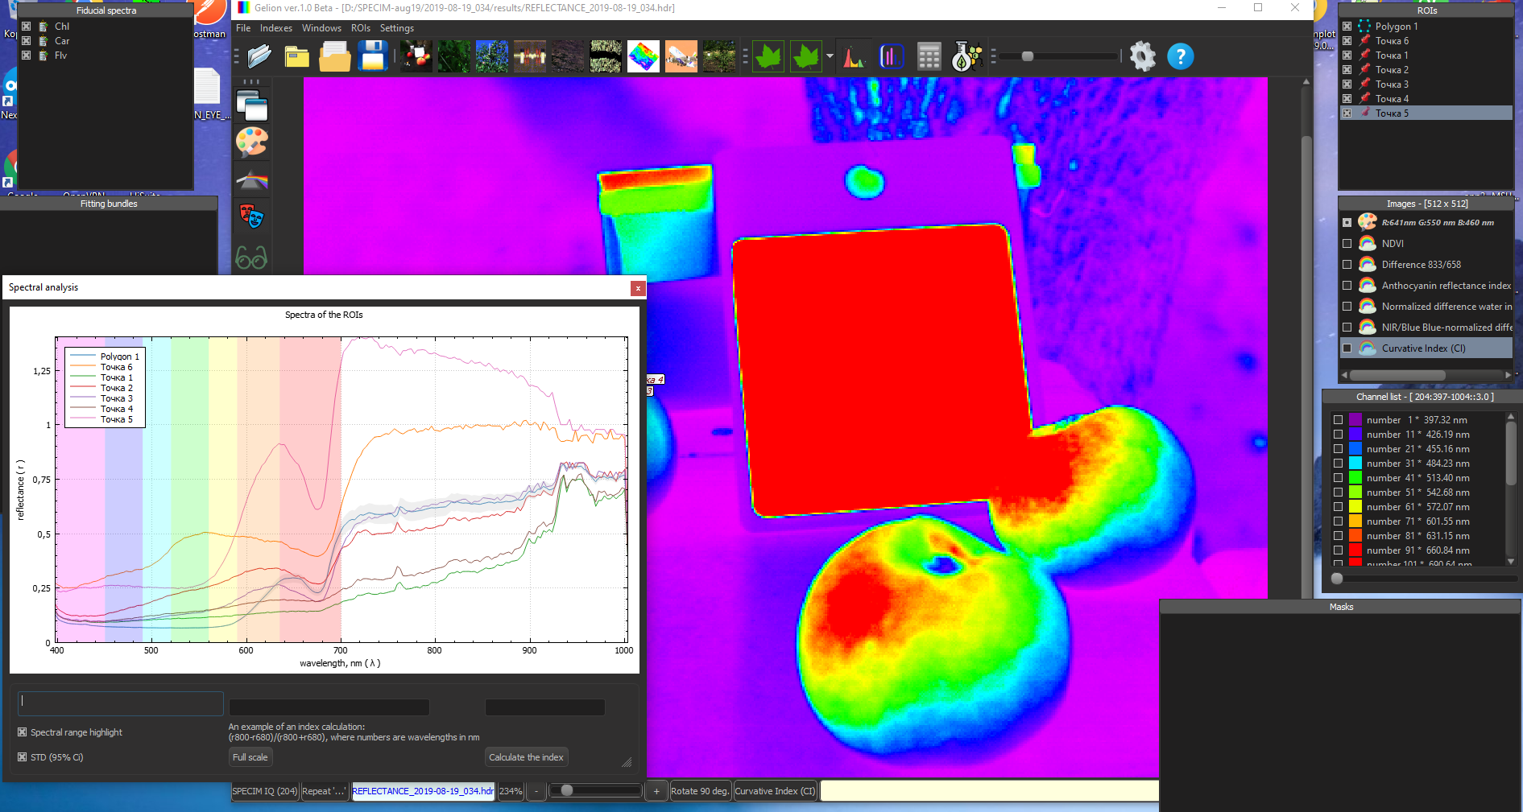Click the blue question mark help icon
This screenshot has height=812, width=1523.
tap(1180, 56)
